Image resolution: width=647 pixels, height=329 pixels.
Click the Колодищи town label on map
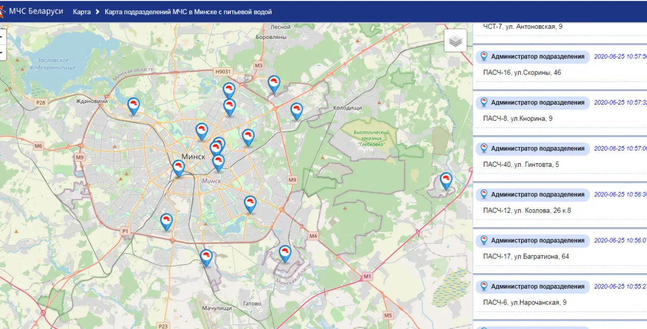347,108
